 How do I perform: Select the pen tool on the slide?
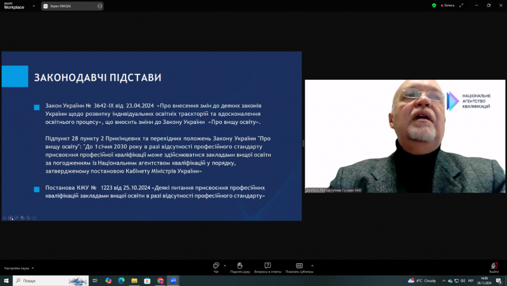point(16,218)
